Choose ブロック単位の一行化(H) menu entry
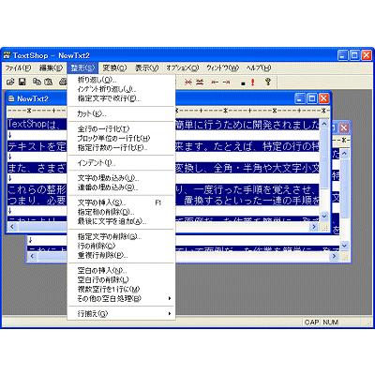This screenshot has height=375, width=375. point(121,139)
